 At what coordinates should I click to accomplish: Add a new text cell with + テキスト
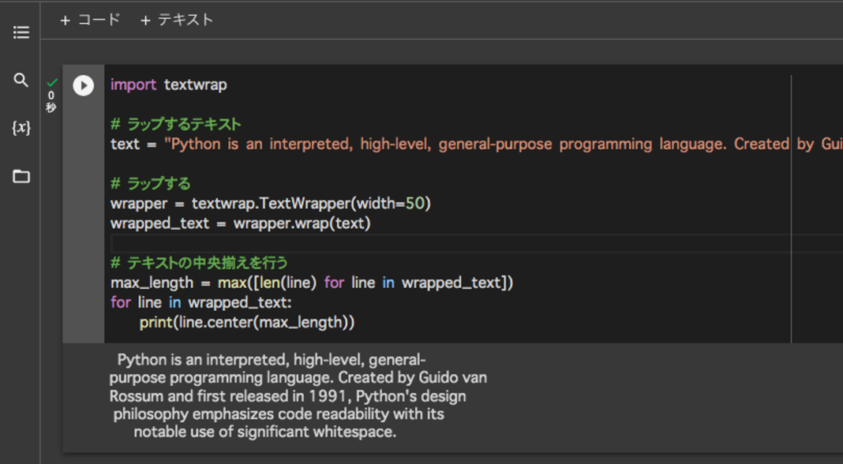(176, 20)
